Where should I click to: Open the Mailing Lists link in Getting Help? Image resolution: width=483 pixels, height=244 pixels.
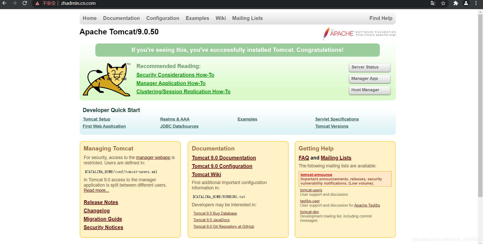(x=336, y=158)
